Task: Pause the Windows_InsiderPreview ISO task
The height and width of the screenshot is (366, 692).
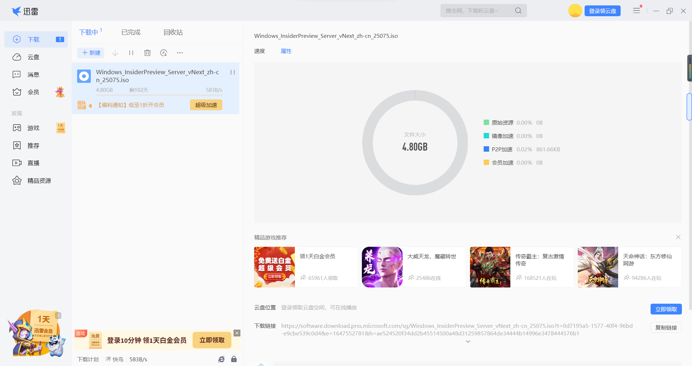Action: tap(232, 72)
